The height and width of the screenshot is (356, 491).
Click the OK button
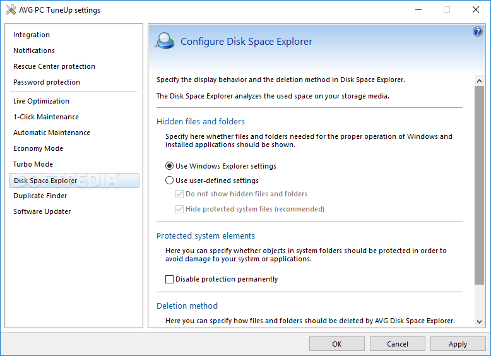click(337, 344)
